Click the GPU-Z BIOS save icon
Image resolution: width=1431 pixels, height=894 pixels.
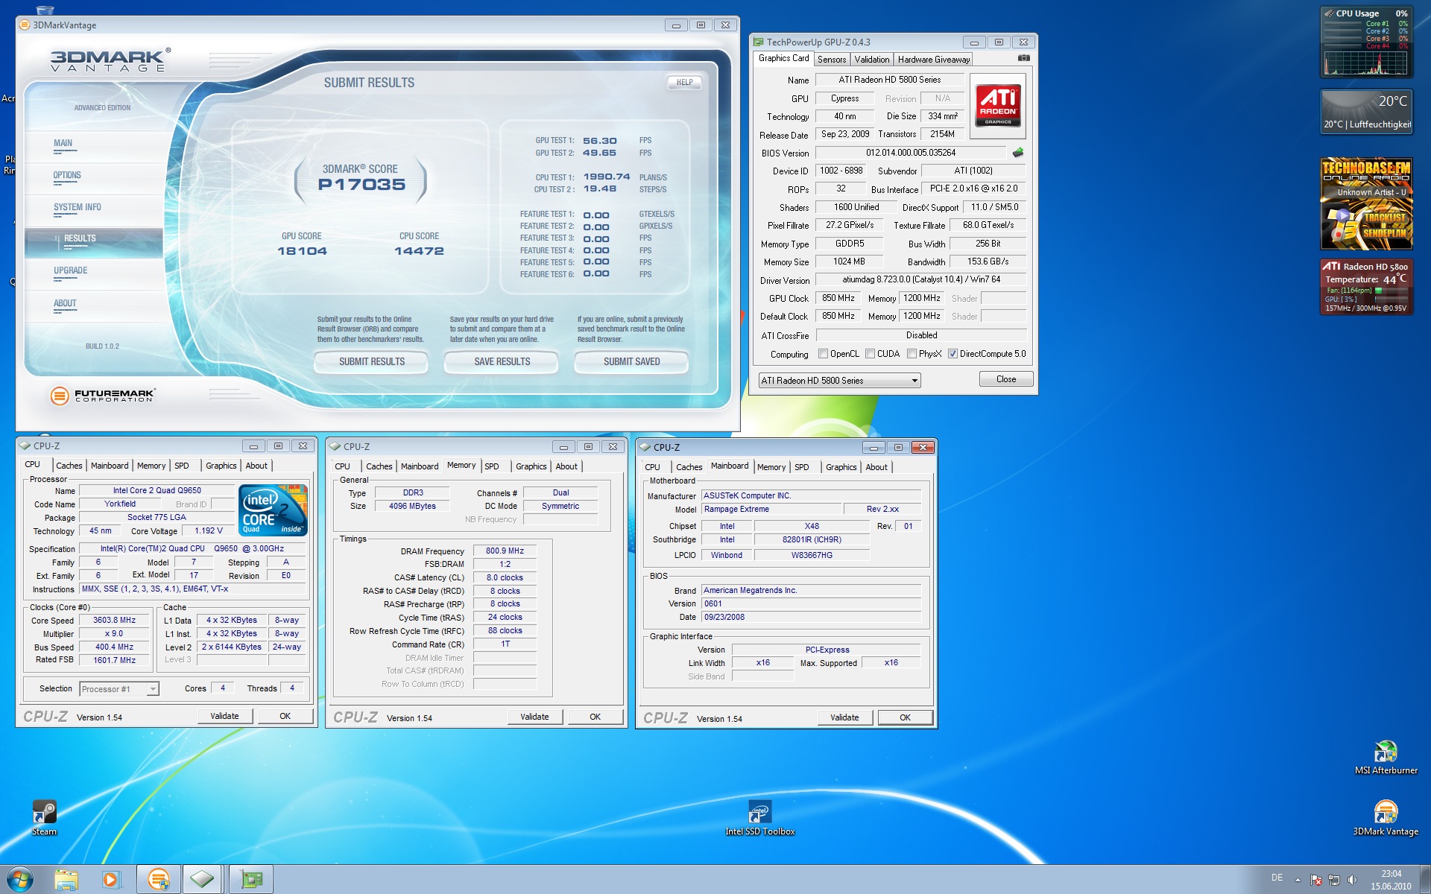coord(1018,153)
